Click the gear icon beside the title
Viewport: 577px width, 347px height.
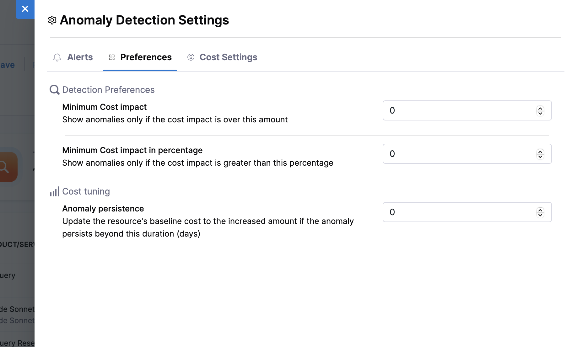pos(52,20)
